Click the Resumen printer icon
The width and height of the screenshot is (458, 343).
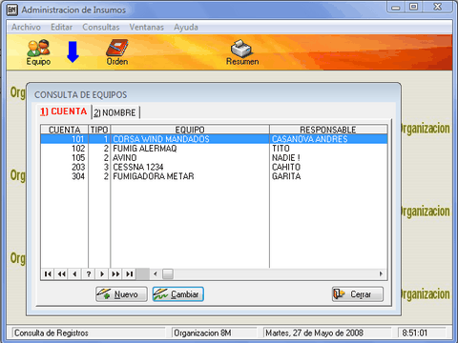point(242,52)
